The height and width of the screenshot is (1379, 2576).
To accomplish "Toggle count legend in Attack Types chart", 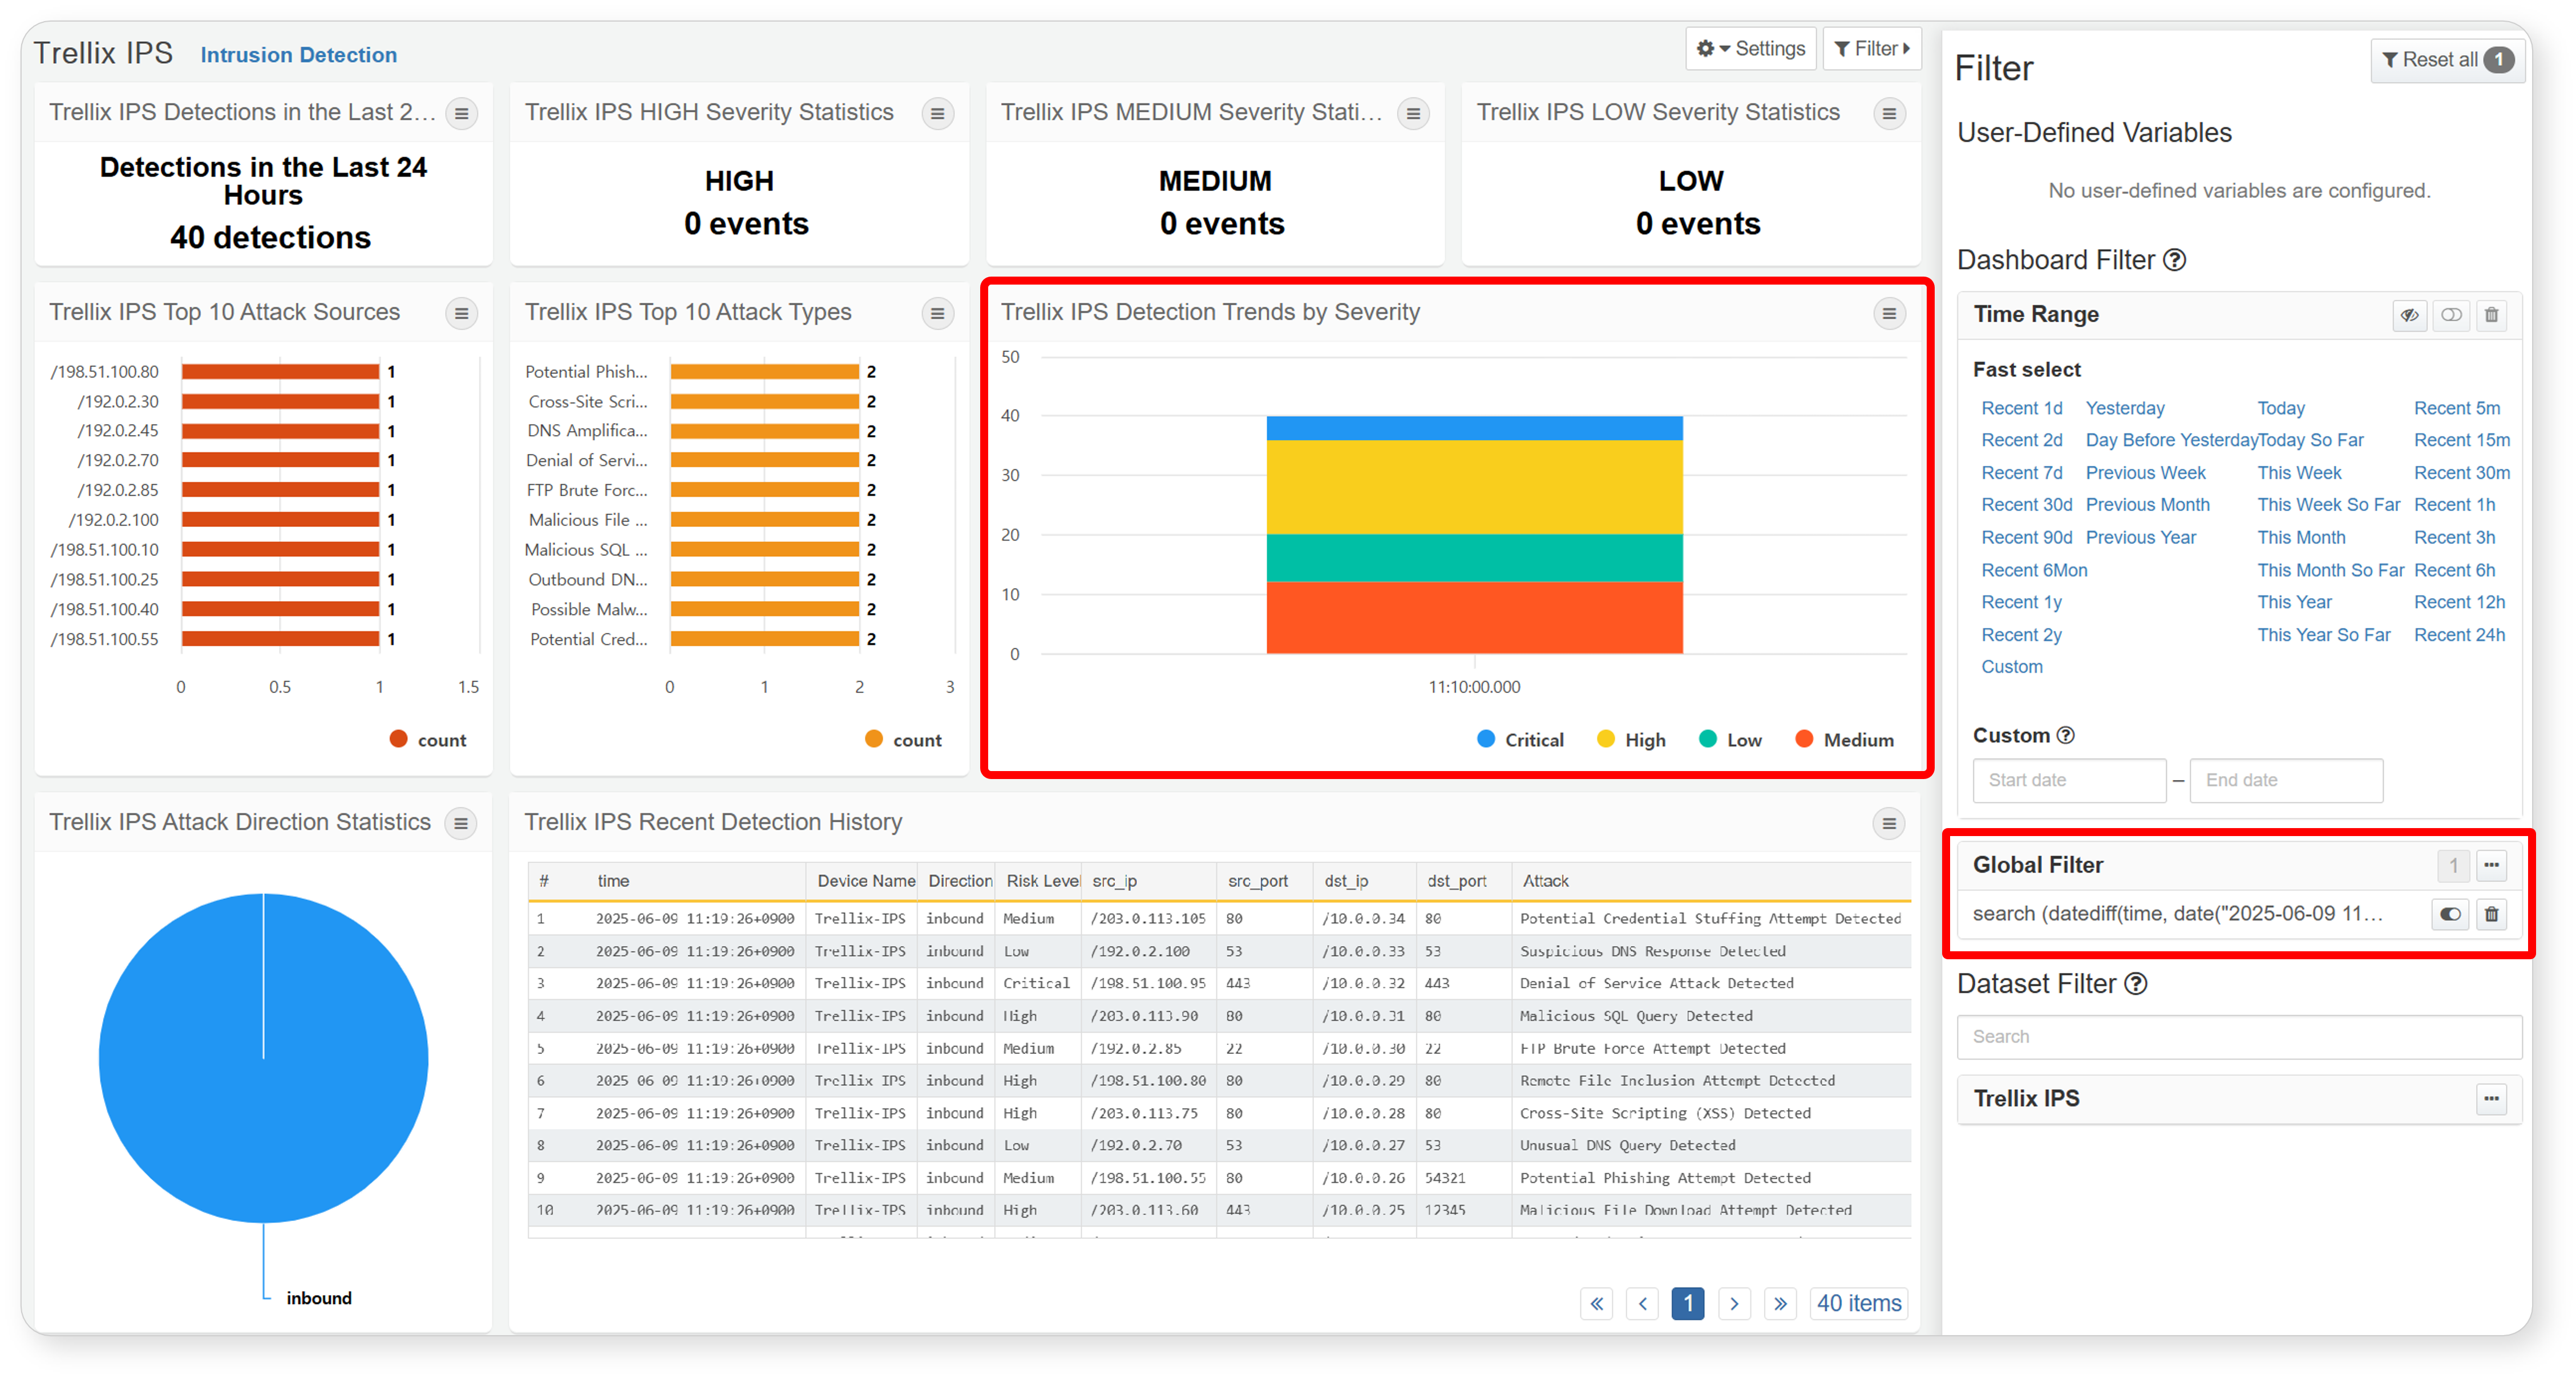I will 903,740.
